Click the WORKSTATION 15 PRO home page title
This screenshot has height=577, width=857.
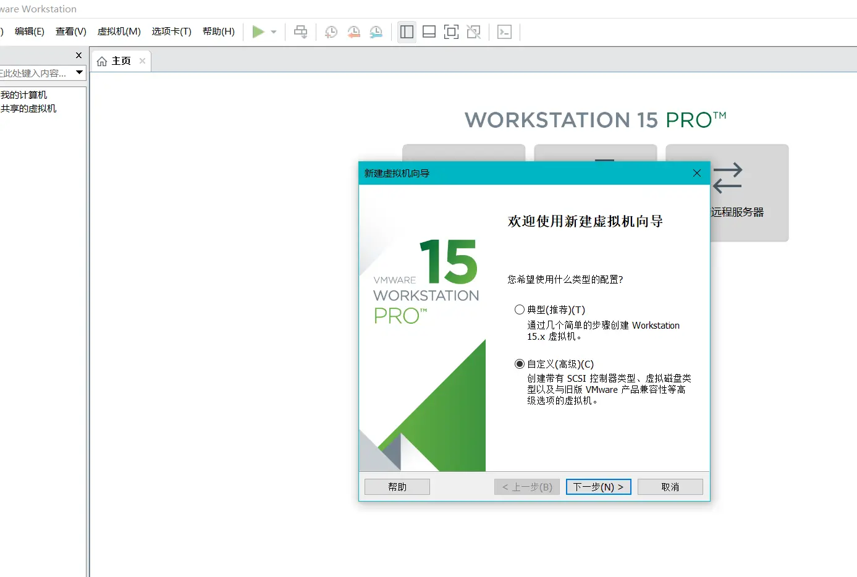coord(596,120)
